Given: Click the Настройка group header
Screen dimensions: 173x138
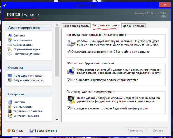Looking at the screenshot, I should pos(28,94).
